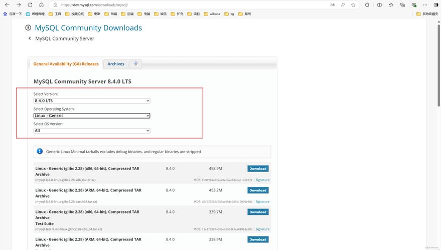Open the alibaba bookmark folder
The height and width of the screenshot is (250, 441).
(x=212, y=13)
